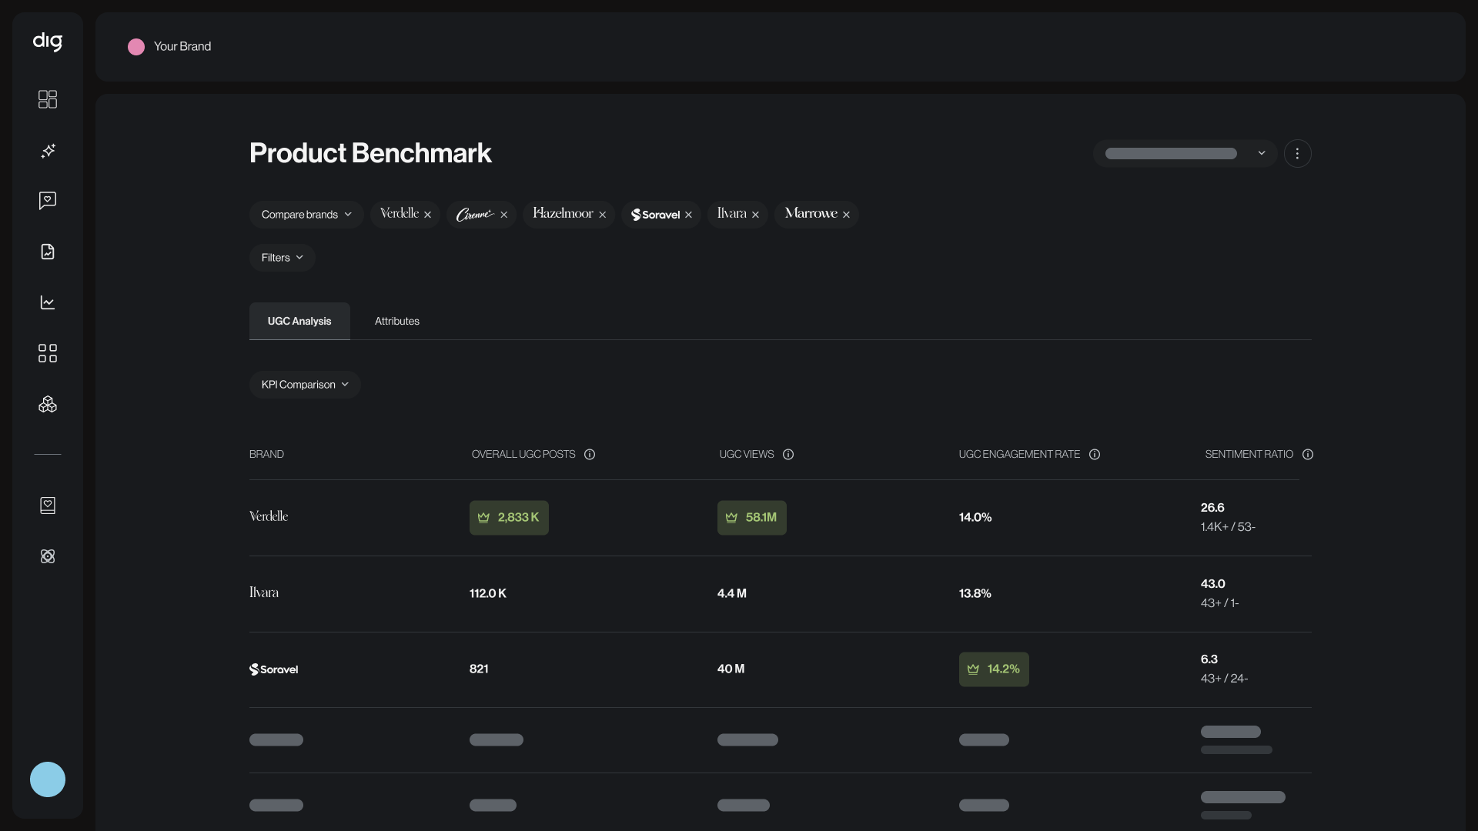Show info for Overall UGC Posts
Screen dimensions: 1478x831
tap(590, 455)
